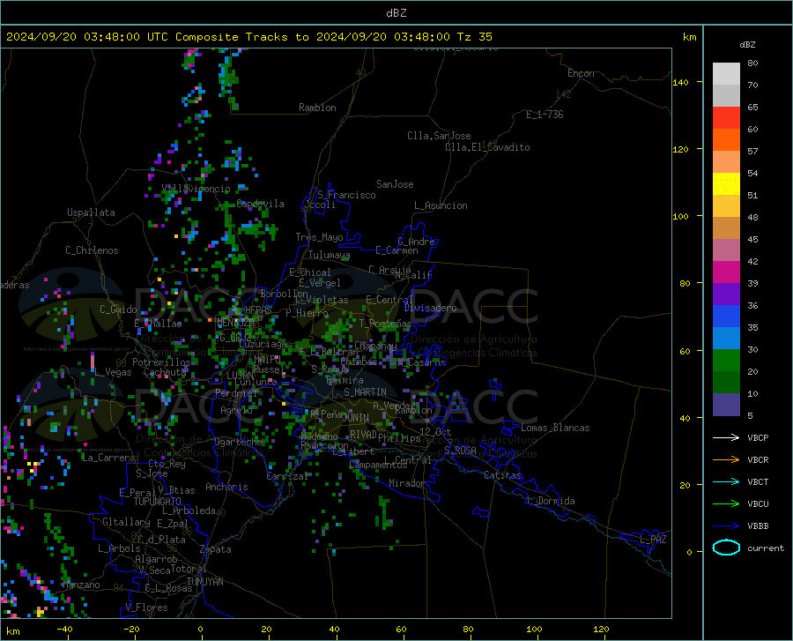Select the yellow 51 dBZ color swatch
The height and width of the screenshot is (641, 793).
tap(726, 184)
